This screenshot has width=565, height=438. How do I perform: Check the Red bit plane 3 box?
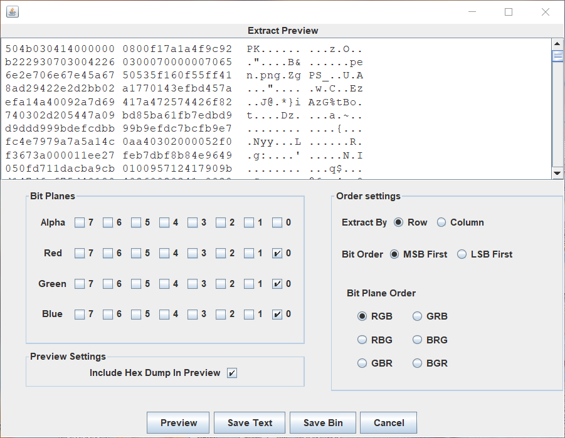[x=193, y=253]
